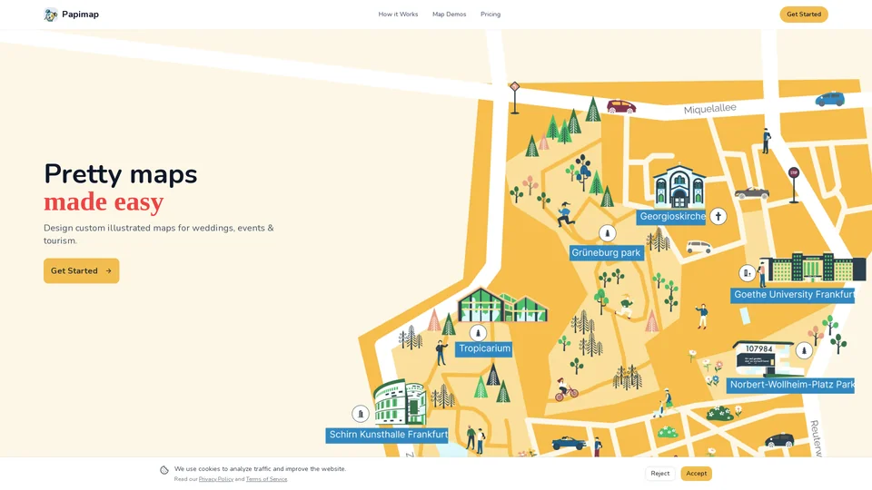Click the tree marker above Grüneburg park
This screenshot has width=872, height=490.
[x=608, y=233]
